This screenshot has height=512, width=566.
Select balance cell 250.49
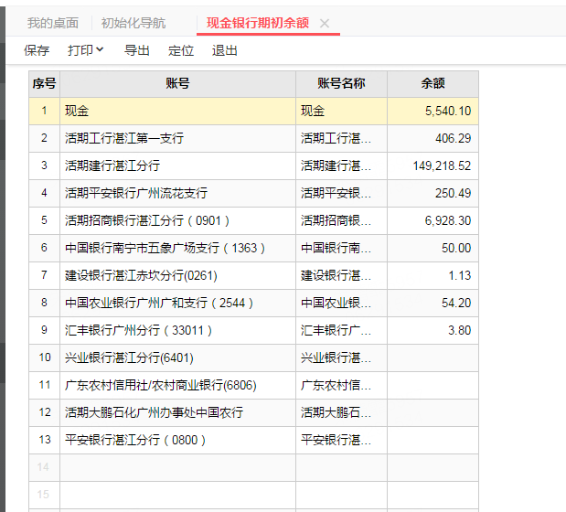coord(433,193)
